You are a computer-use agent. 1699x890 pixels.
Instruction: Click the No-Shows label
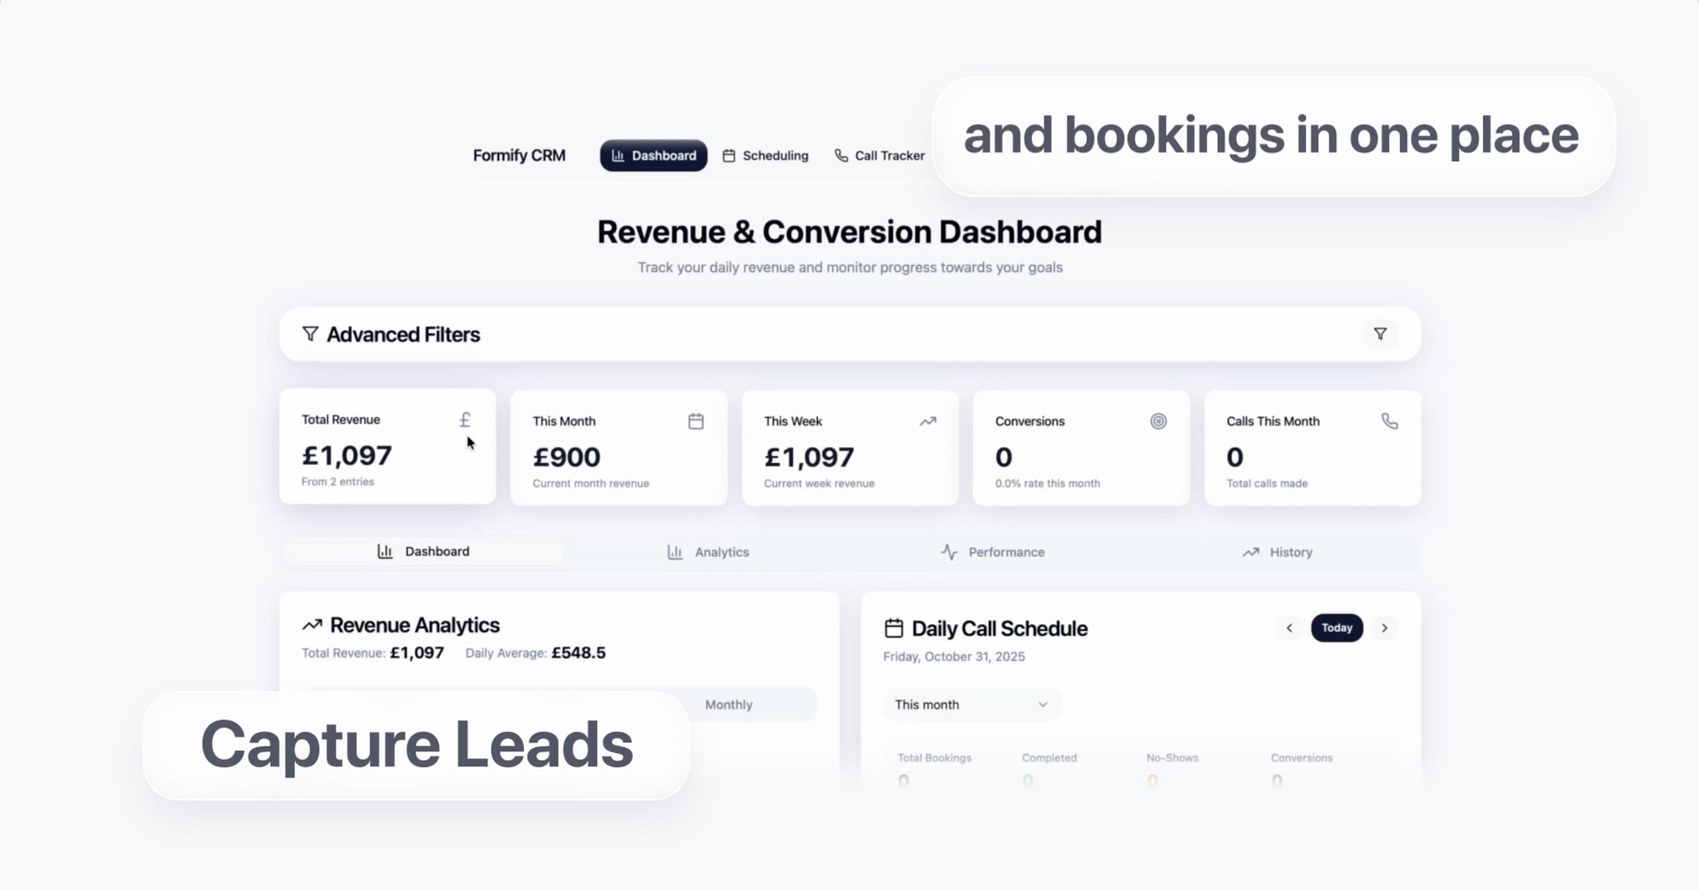(1172, 757)
